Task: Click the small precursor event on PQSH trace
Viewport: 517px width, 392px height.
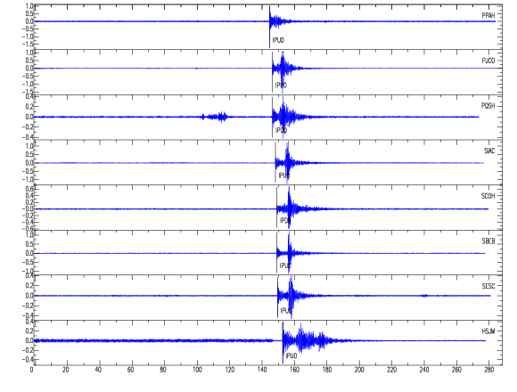Action: point(215,117)
